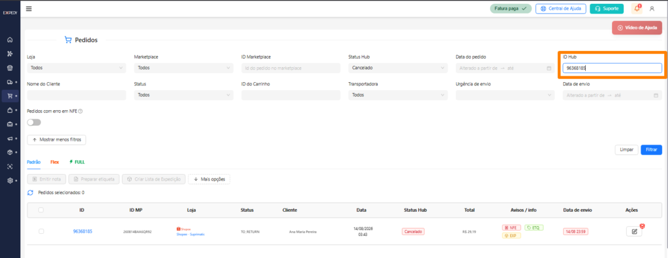Focus the ID Hub input field

[612, 68]
